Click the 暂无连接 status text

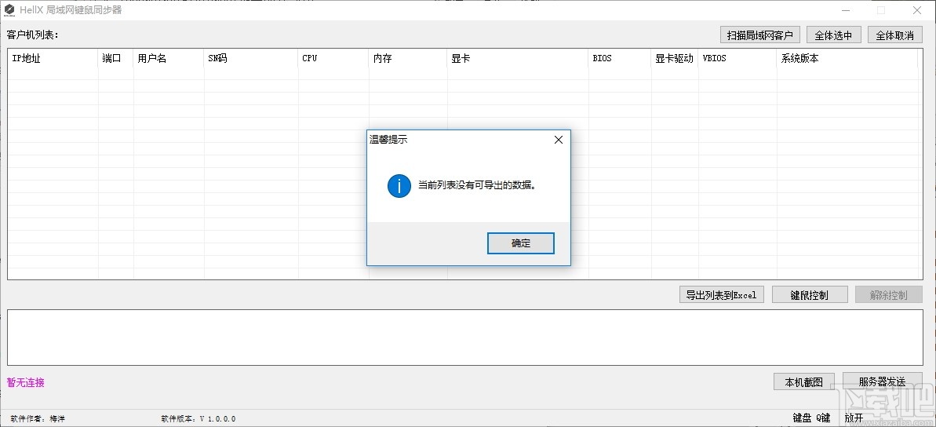click(x=26, y=382)
